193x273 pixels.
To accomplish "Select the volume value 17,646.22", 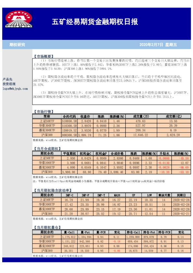I will pos(140,135).
